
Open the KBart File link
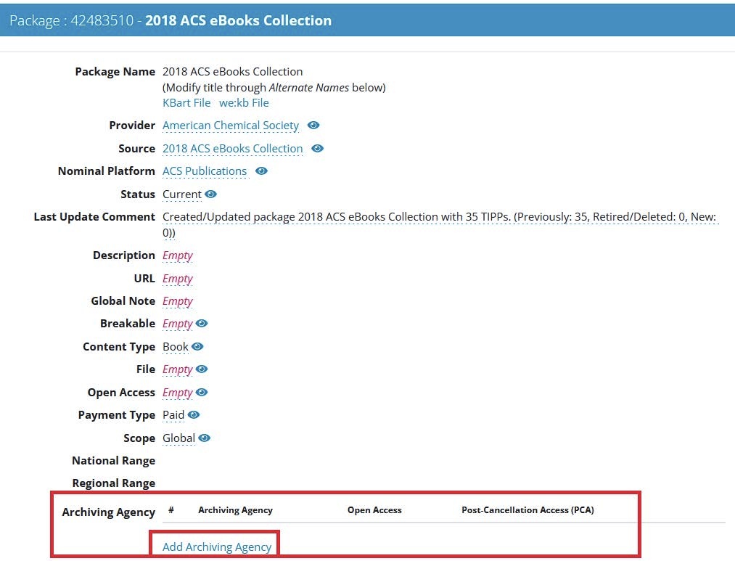[186, 103]
